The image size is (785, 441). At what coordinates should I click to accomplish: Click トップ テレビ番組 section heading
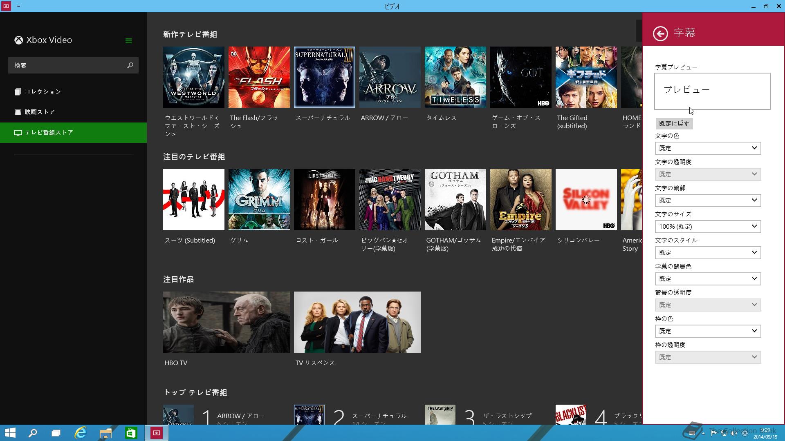(x=195, y=392)
